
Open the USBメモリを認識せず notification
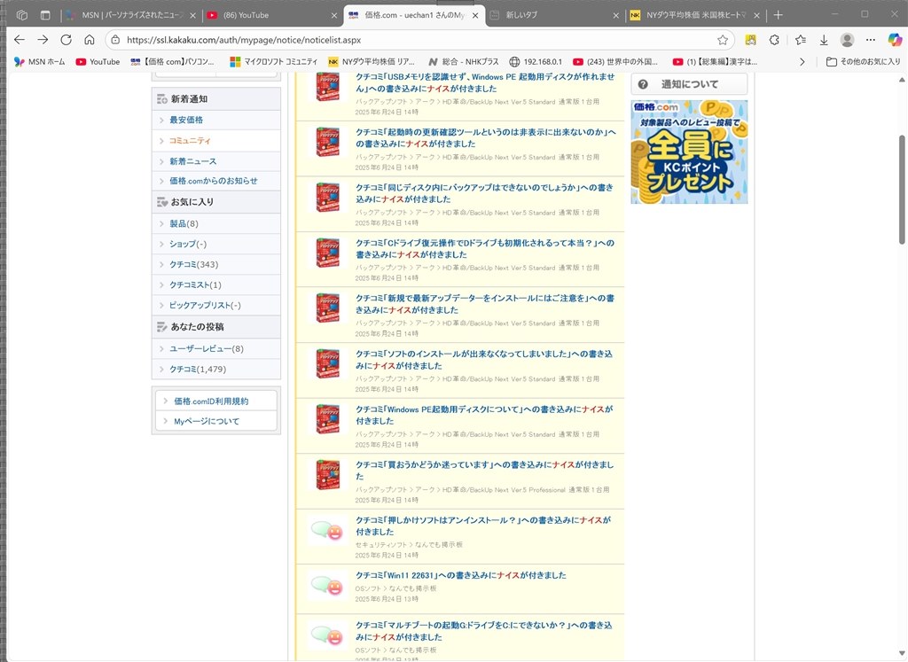point(485,82)
